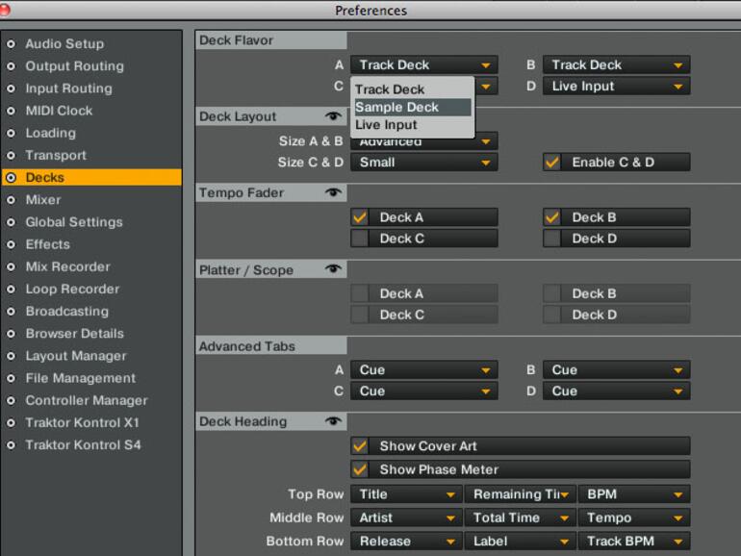The image size is (741, 556).
Task: Open the Bottom Row Track BPM dropdown
Action: point(634,542)
